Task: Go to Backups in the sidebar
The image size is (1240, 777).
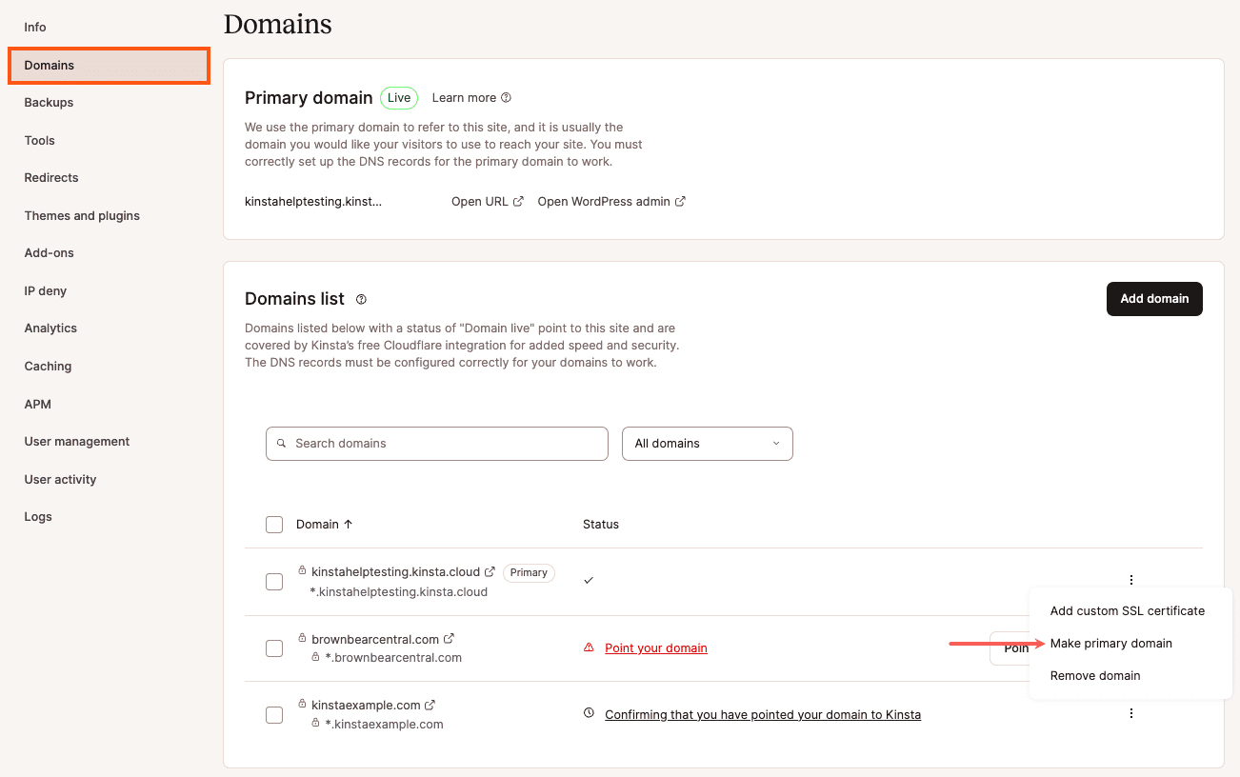Action: coord(48,102)
